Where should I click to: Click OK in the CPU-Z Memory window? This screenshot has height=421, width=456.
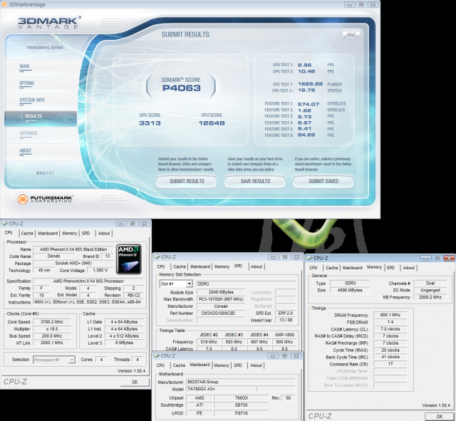pyautogui.click(x=440, y=416)
